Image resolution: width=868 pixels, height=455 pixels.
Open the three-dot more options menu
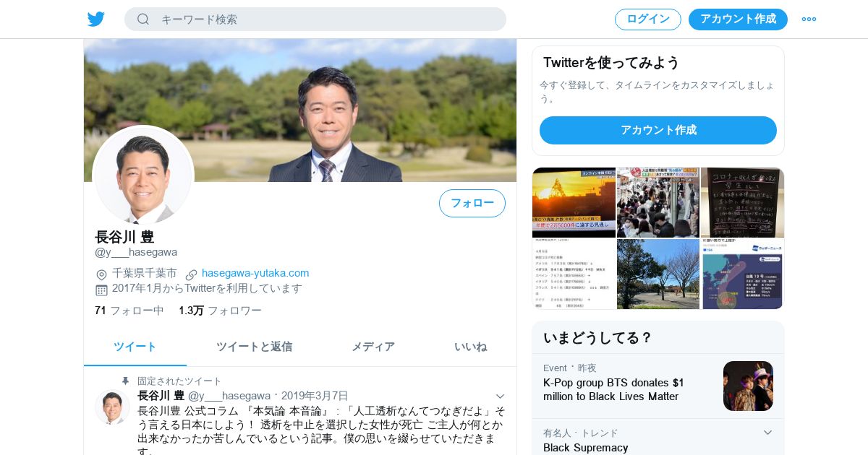pos(809,19)
